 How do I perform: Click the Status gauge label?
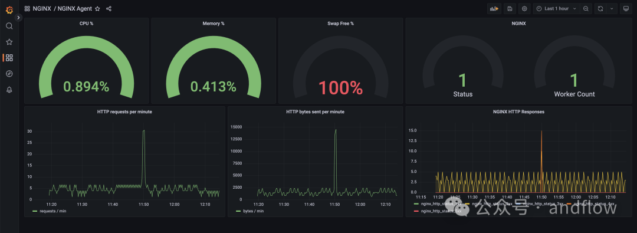coord(463,94)
